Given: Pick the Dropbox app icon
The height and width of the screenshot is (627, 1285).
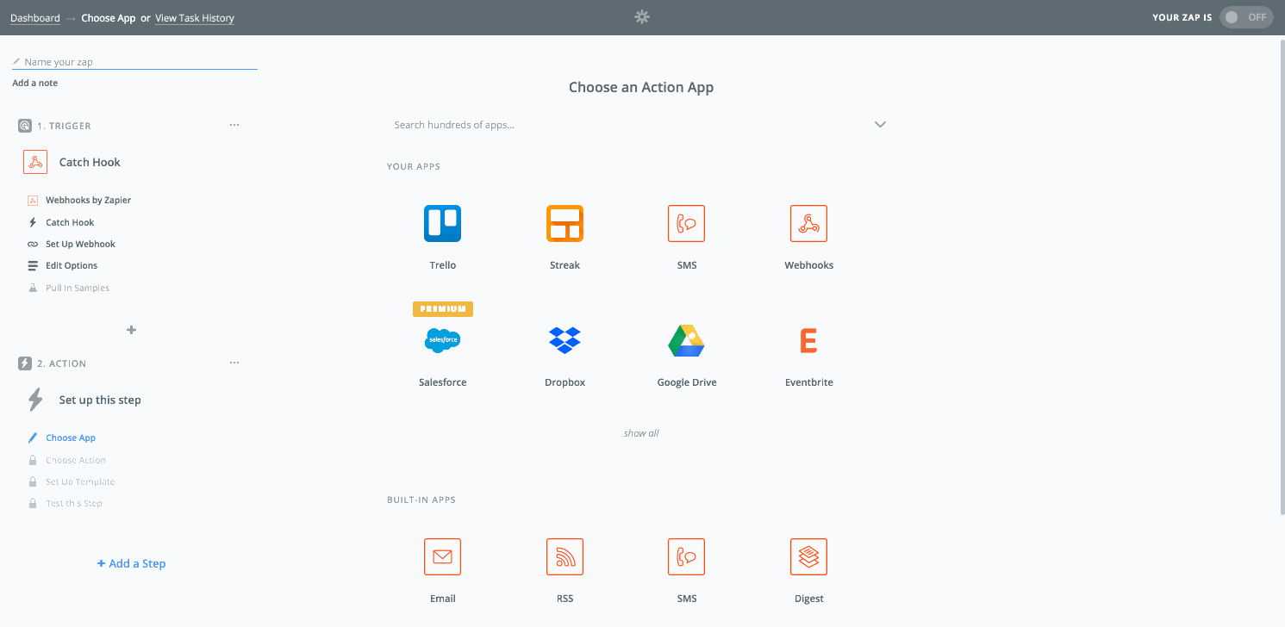Looking at the screenshot, I should click(x=565, y=340).
